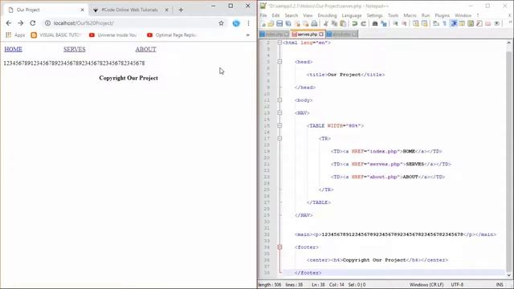Open the Encoding menu

[x=327, y=15]
